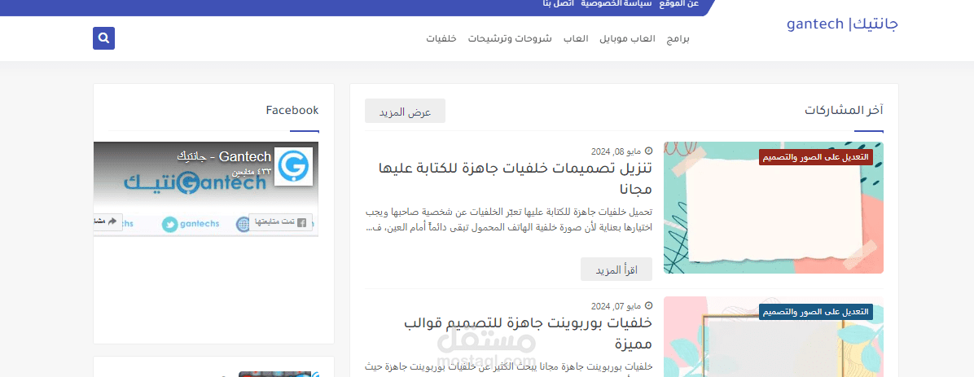Click the اقرأ المزيد button of first post

(616, 270)
